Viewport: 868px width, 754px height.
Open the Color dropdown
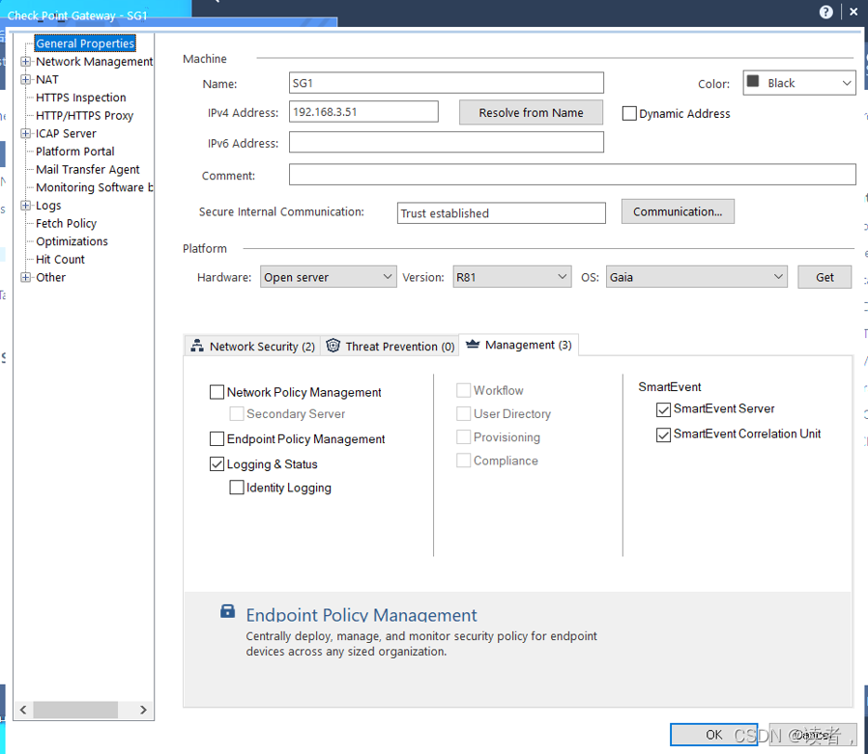coord(799,83)
